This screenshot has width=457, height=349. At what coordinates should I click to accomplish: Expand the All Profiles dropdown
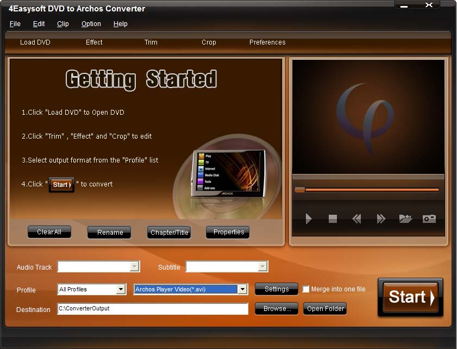[121, 289]
